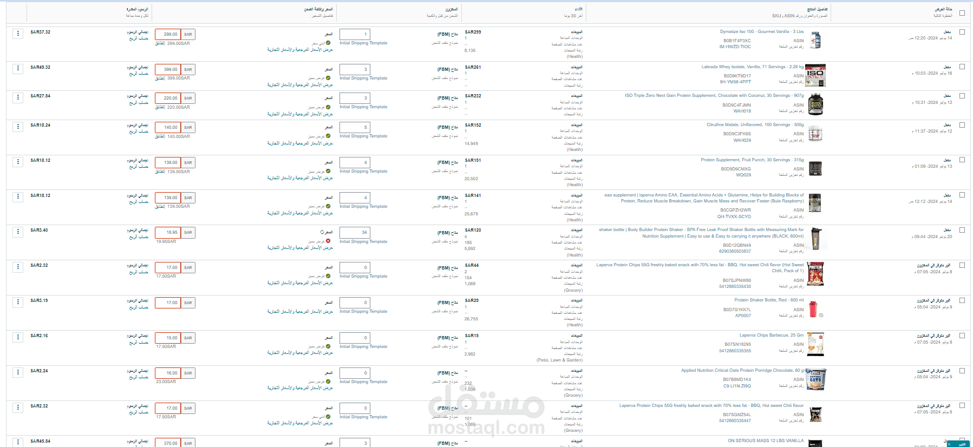Click green check status icon in Citrulline Malate row
The image size is (973, 447).
(x=328, y=136)
